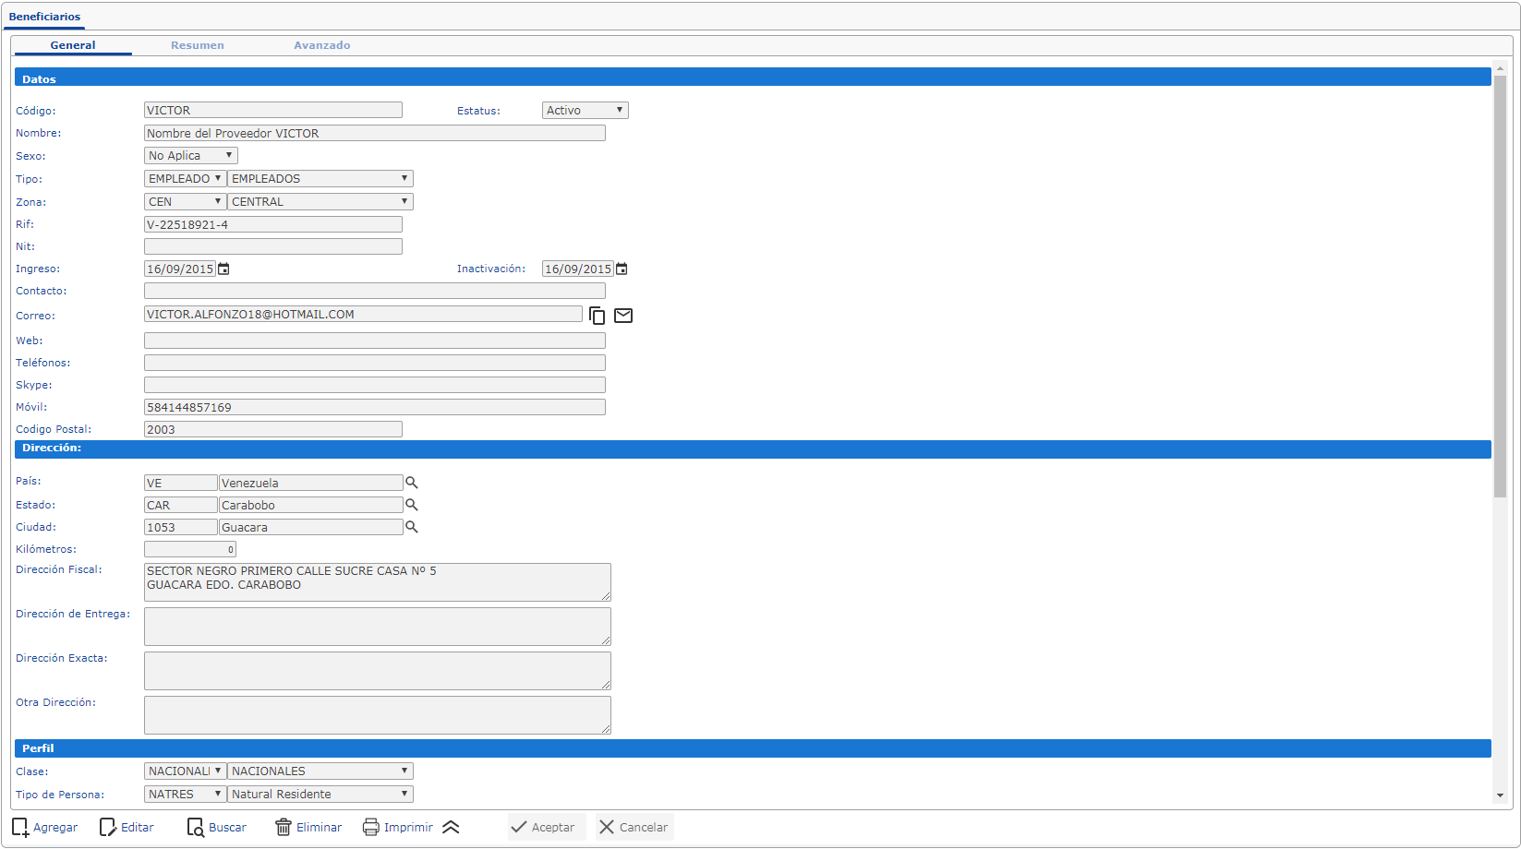This screenshot has width=1521, height=849.
Task: Click the Otra Dirección text area
Action: click(378, 715)
